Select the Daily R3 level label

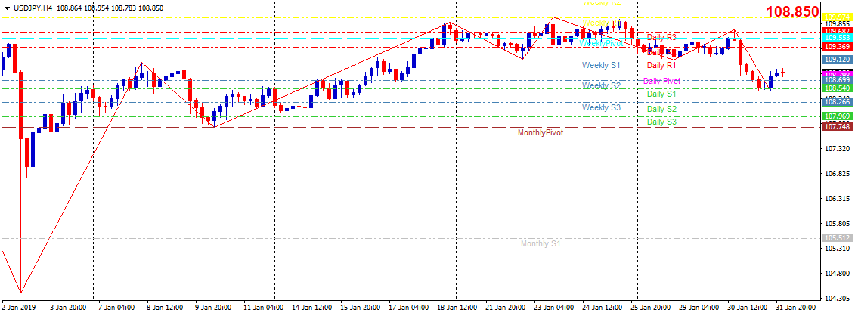click(x=661, y=37)
